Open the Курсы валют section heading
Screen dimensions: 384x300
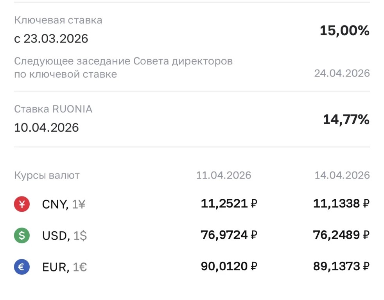point(47,175)
